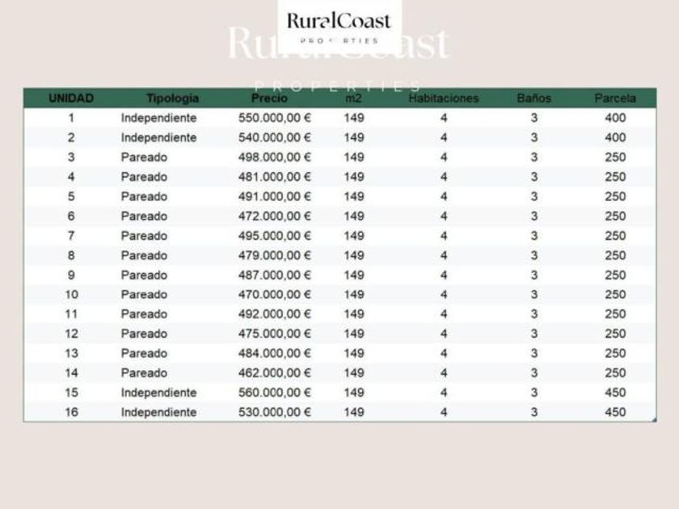The height and width of the screenshot is (509, 679).
Task: Select unit number 10 in UNIDAD column
Action: click(71, 294)
